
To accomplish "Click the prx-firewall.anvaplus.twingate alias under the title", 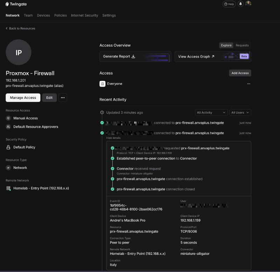I will [34, 86].
